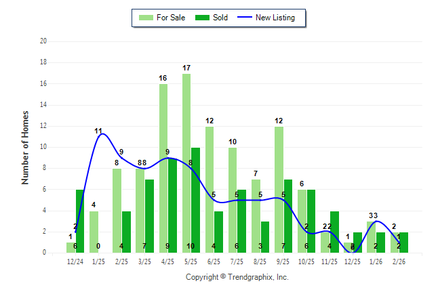The width and height of the screenshot is (438, 294).
Task: Click the light green For Sale legend swatch
Action: tap(145, 18)
